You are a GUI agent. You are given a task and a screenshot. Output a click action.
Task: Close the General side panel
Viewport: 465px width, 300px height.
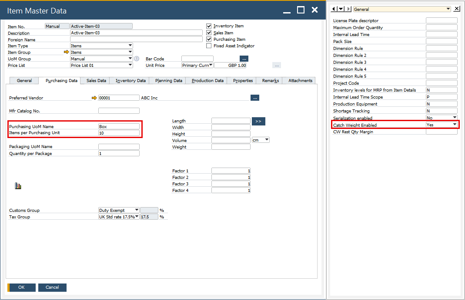tap(456, 9)
